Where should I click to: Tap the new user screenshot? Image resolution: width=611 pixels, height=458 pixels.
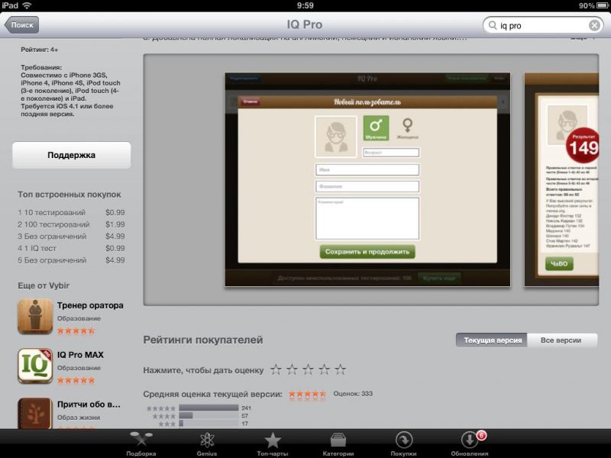coord(367,180)
